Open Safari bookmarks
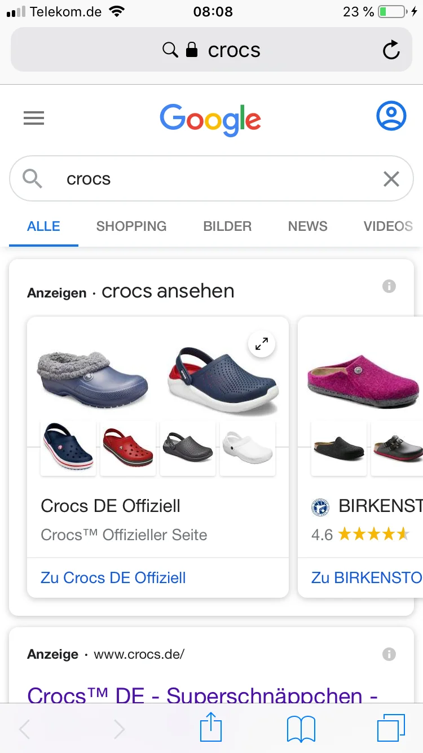This screenshot has height=753, width=423. click(x=301, y=728)
